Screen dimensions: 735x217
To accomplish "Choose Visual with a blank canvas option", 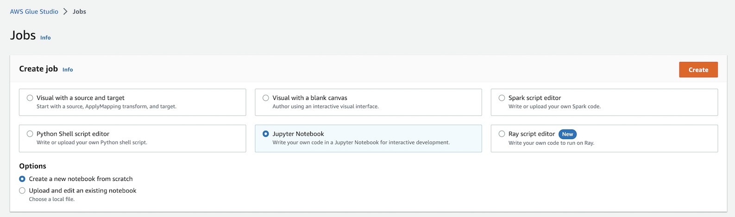I will (x=266, y=98).
